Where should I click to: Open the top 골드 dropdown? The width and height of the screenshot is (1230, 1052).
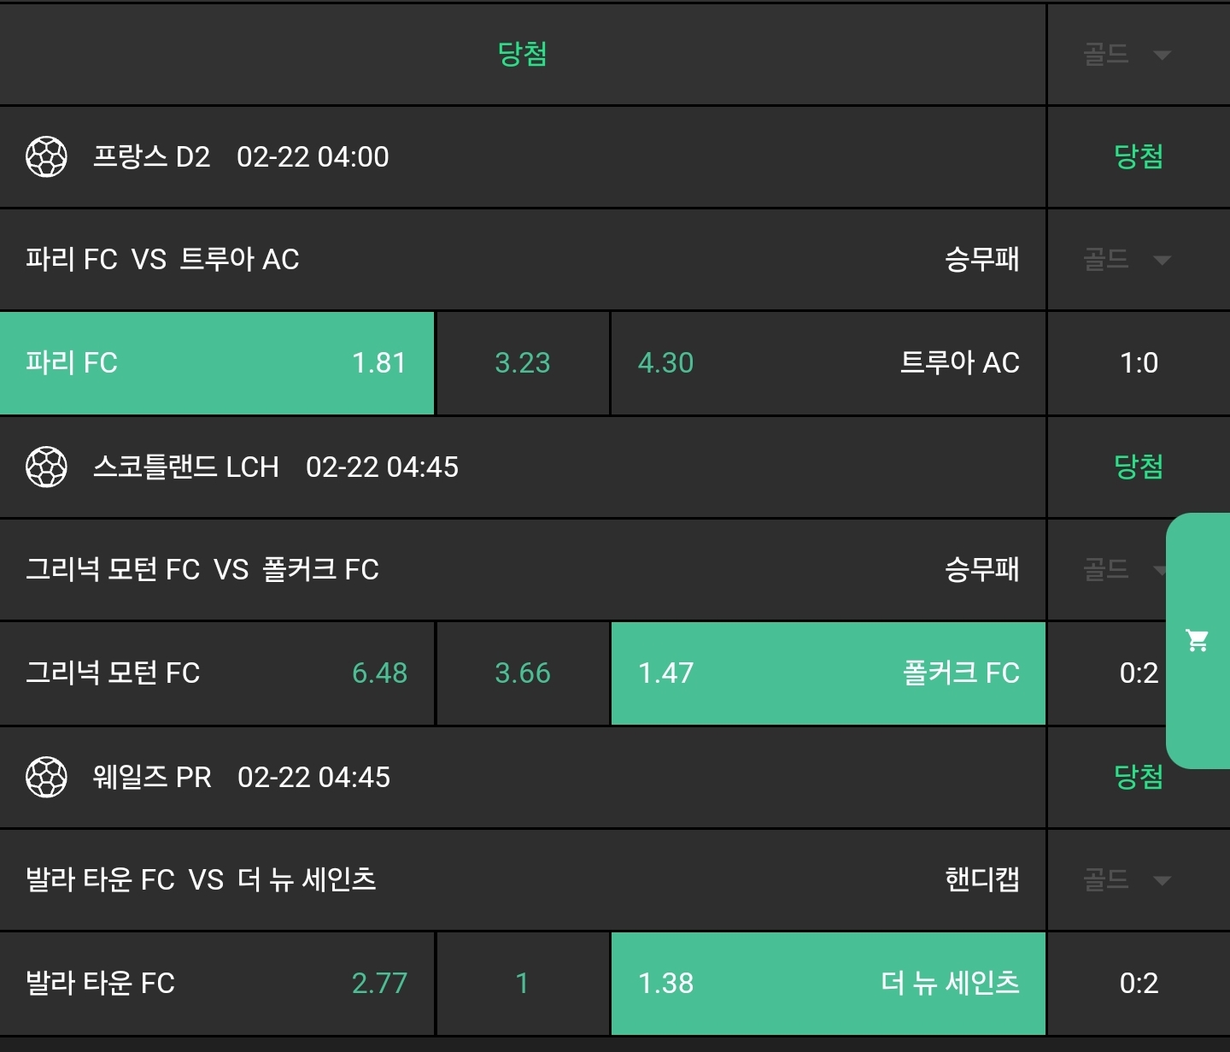click(x=1126, y=55)
